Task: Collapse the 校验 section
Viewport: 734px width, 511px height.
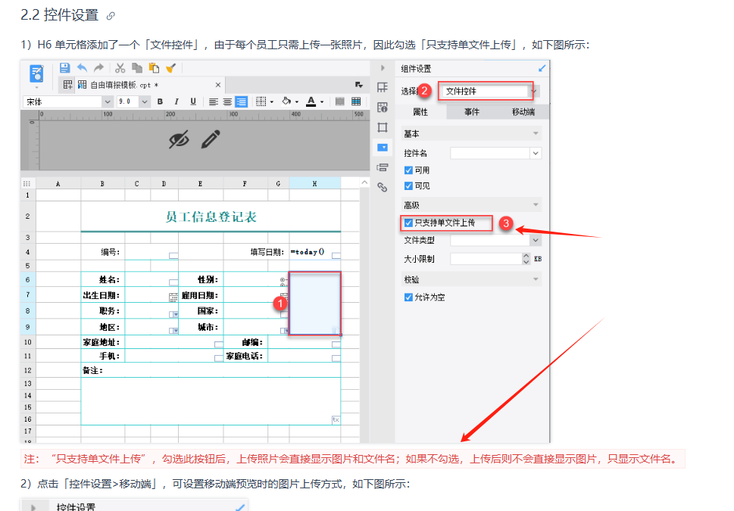Action: (536, 279)
